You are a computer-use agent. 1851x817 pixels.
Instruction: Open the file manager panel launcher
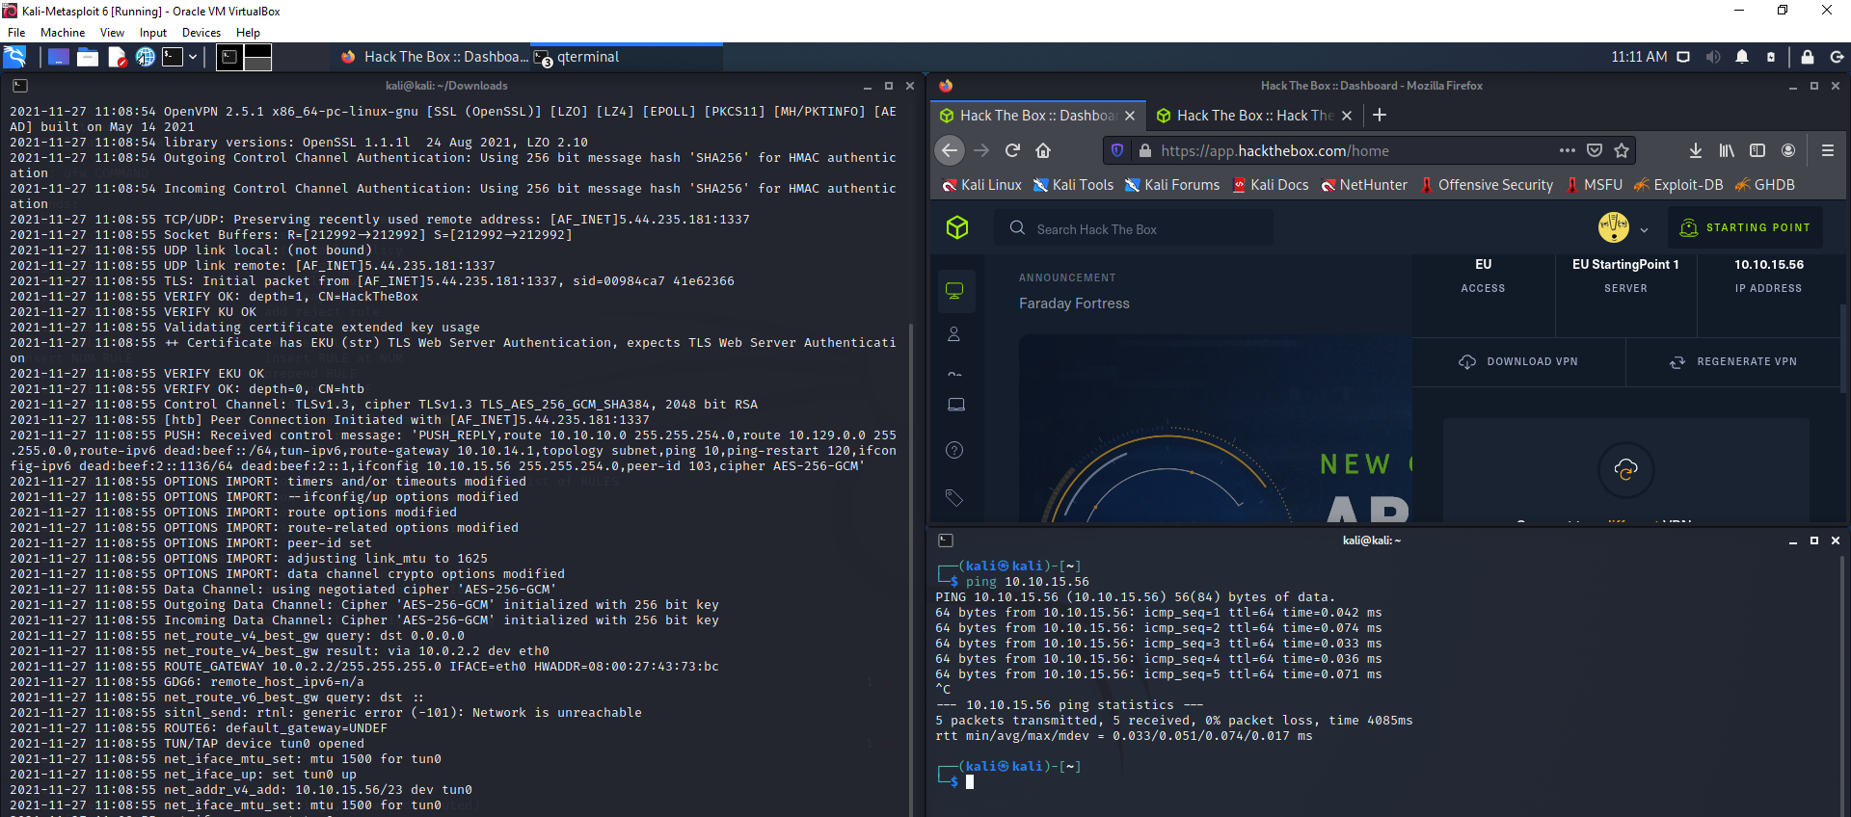[x=88, y=57]
